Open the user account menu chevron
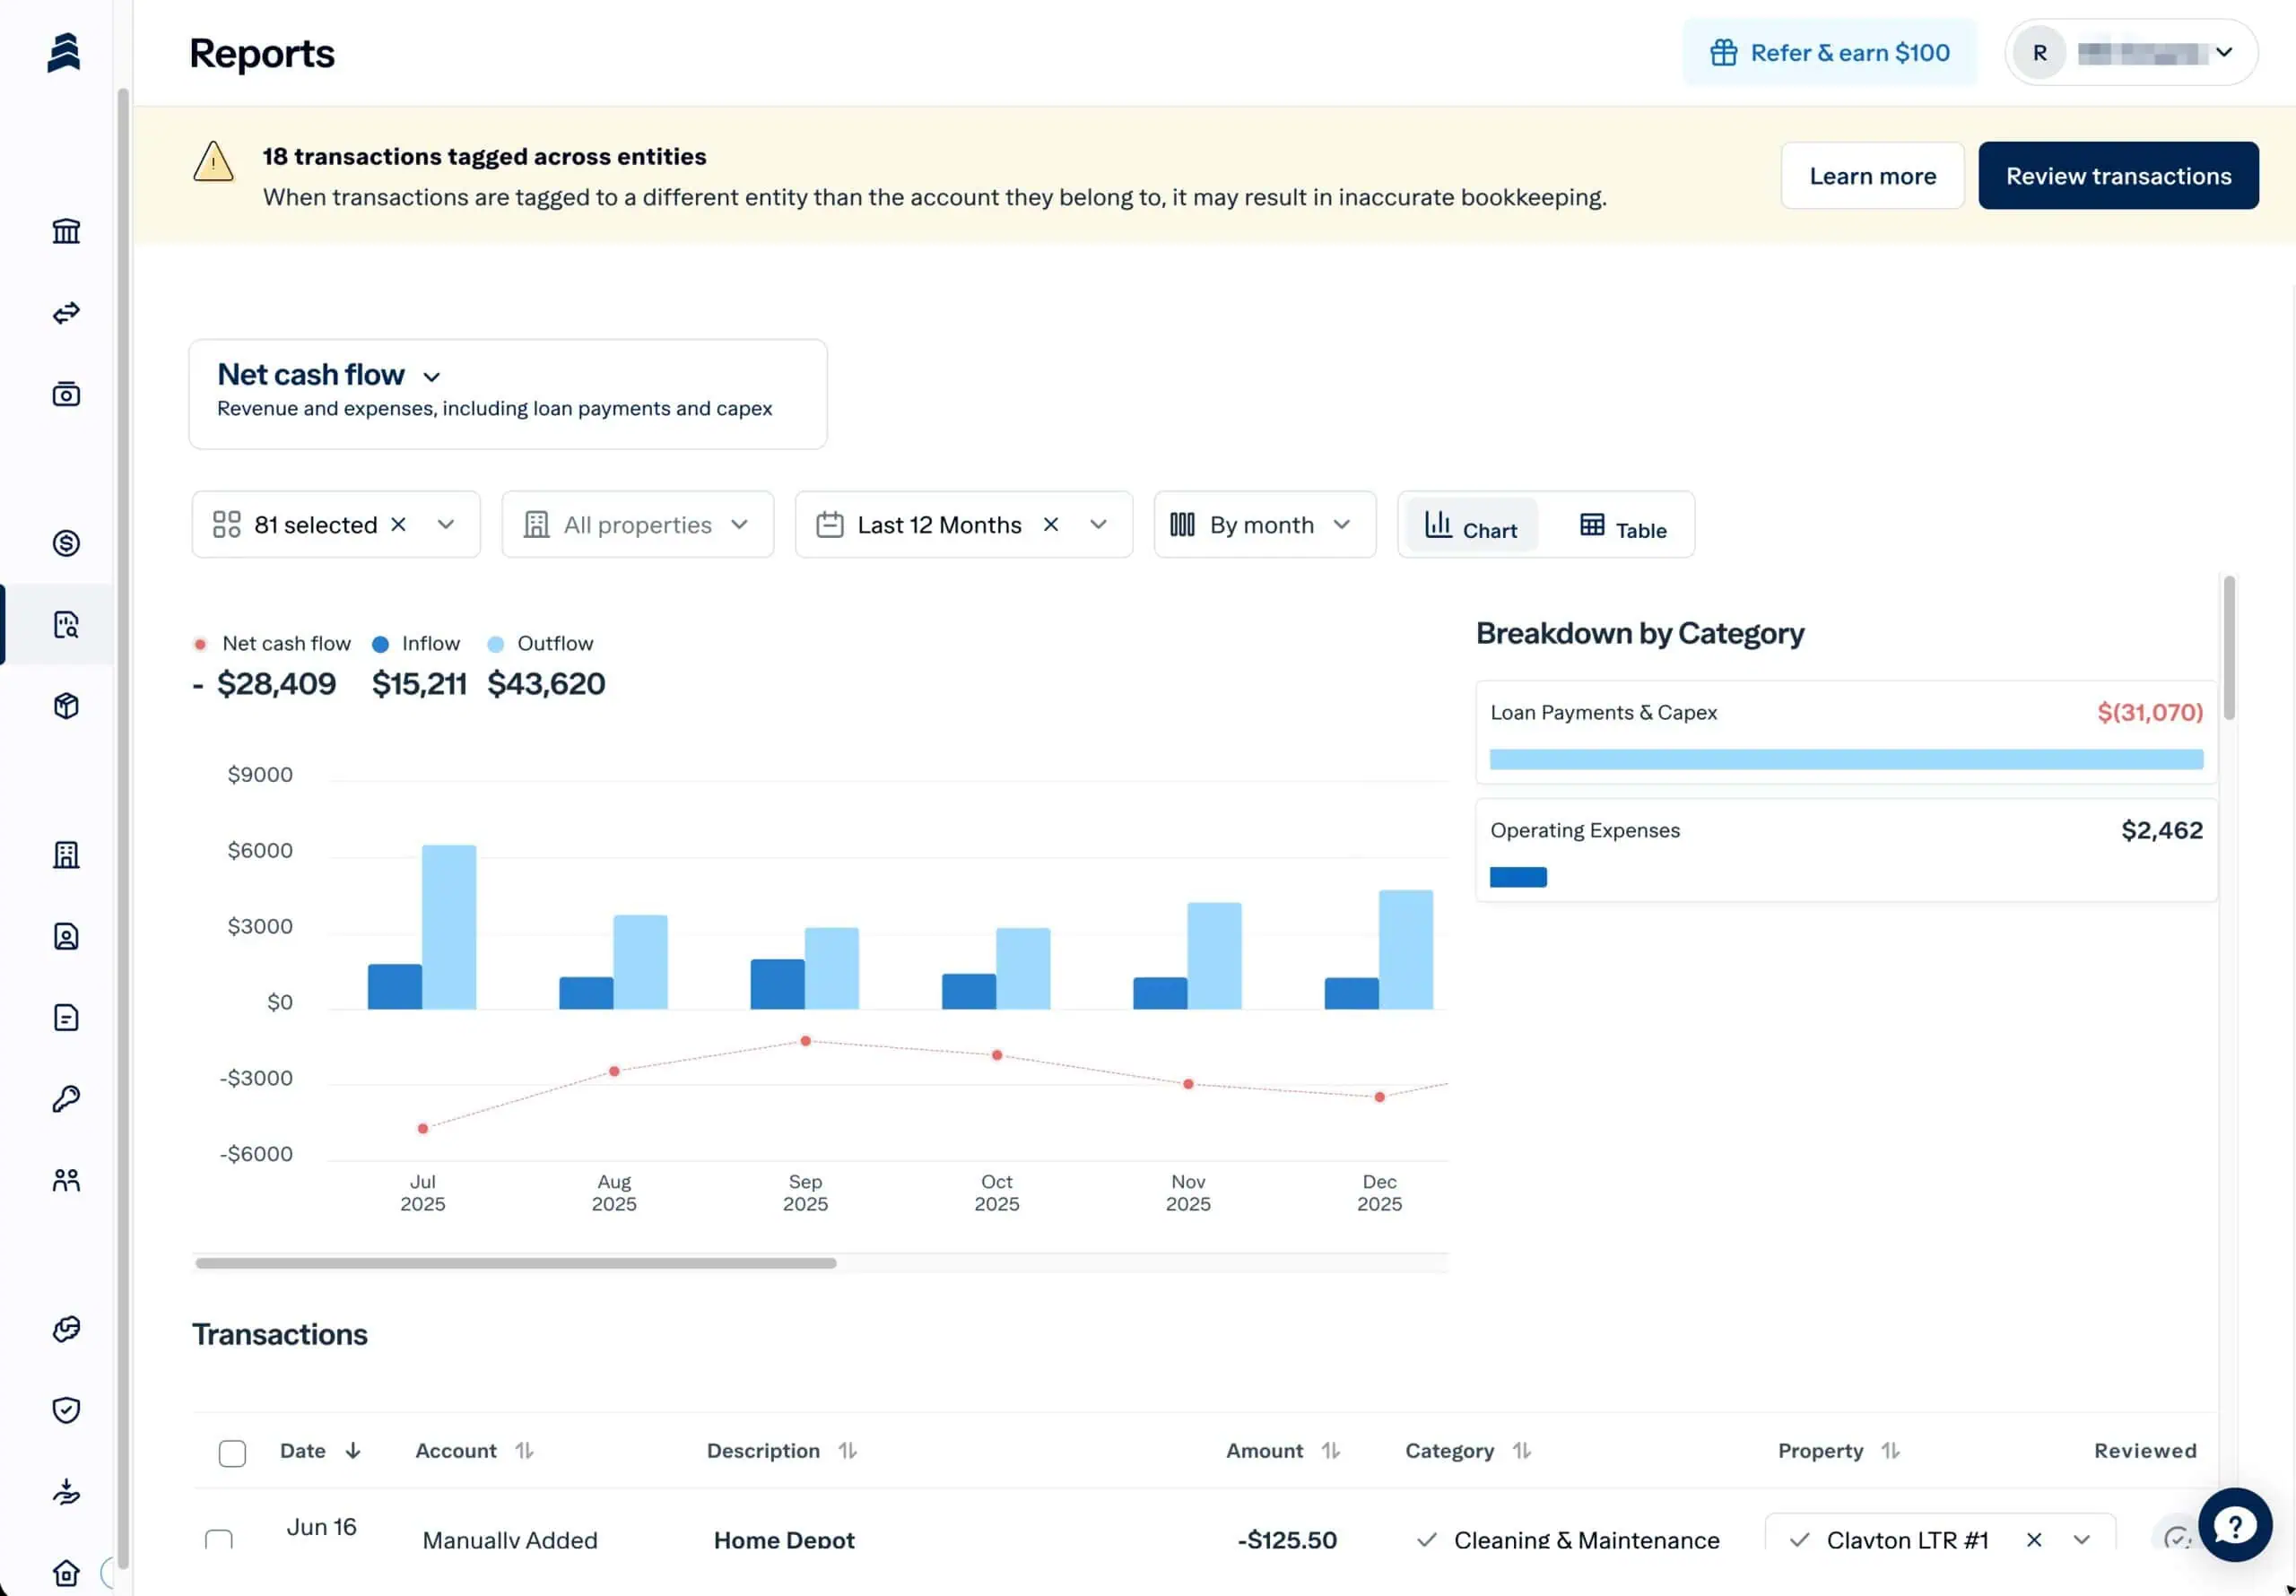2296x1596 pixels. [2224, 52]
